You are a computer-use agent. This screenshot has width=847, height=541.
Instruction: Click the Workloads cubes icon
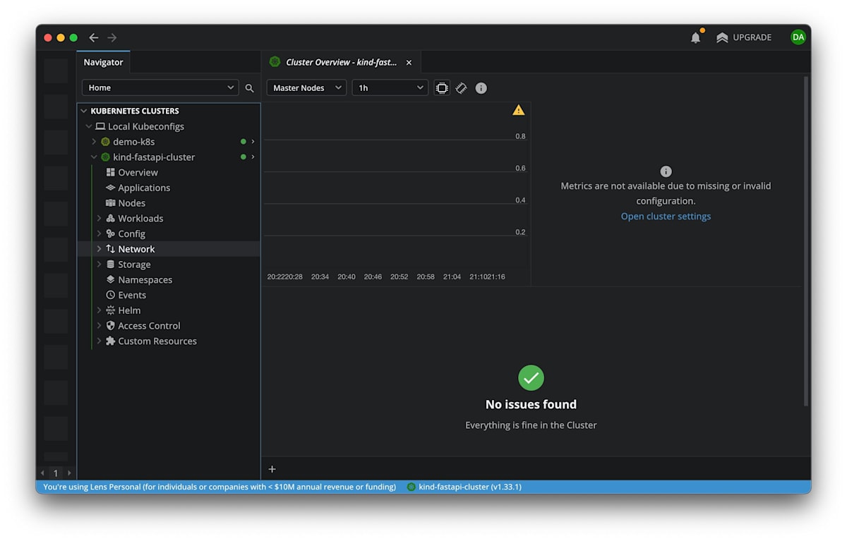point(110,219)
